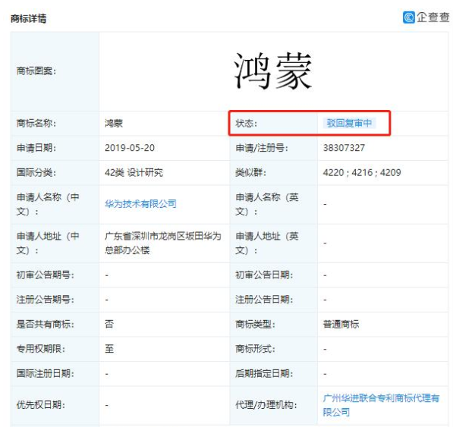Click the 申请人地址（英文） label
The image size is (453, 427).
tap(266, 243)
